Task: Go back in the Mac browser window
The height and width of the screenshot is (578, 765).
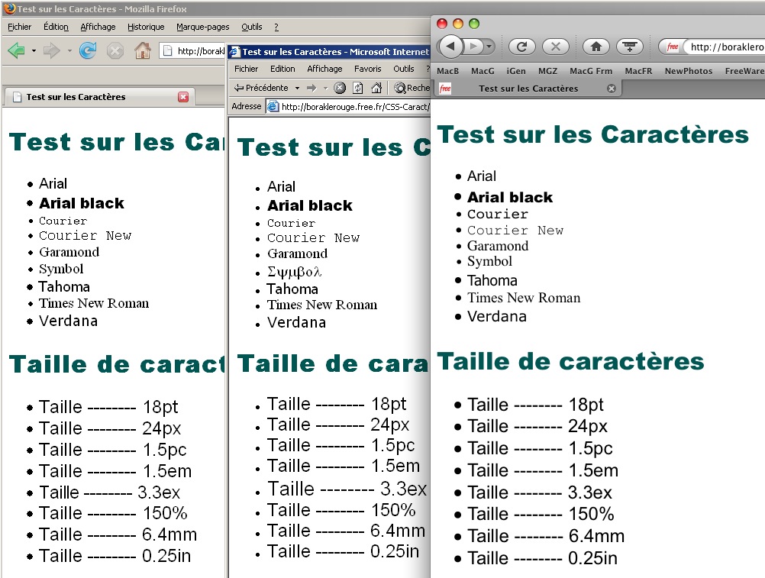Action: click(450, 47)
